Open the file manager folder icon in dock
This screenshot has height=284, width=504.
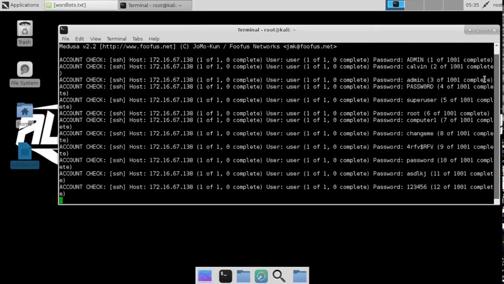[243, 276]
